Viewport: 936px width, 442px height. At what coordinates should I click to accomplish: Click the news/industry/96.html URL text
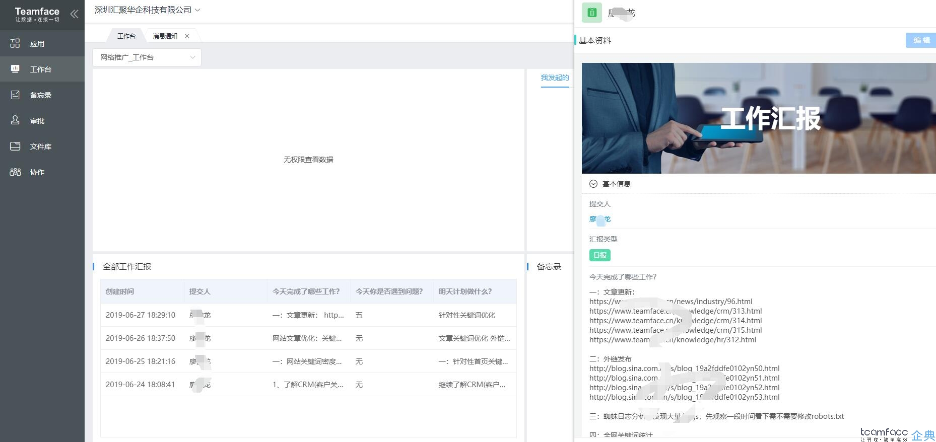[x=671, y=302]
